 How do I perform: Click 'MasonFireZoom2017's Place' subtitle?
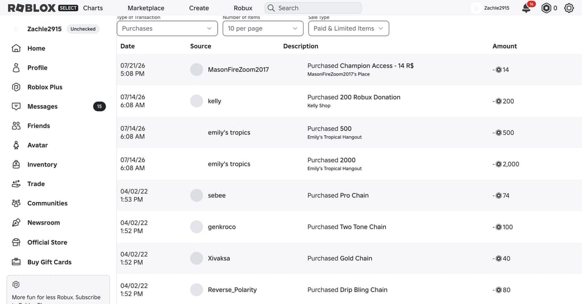point(339,74)
